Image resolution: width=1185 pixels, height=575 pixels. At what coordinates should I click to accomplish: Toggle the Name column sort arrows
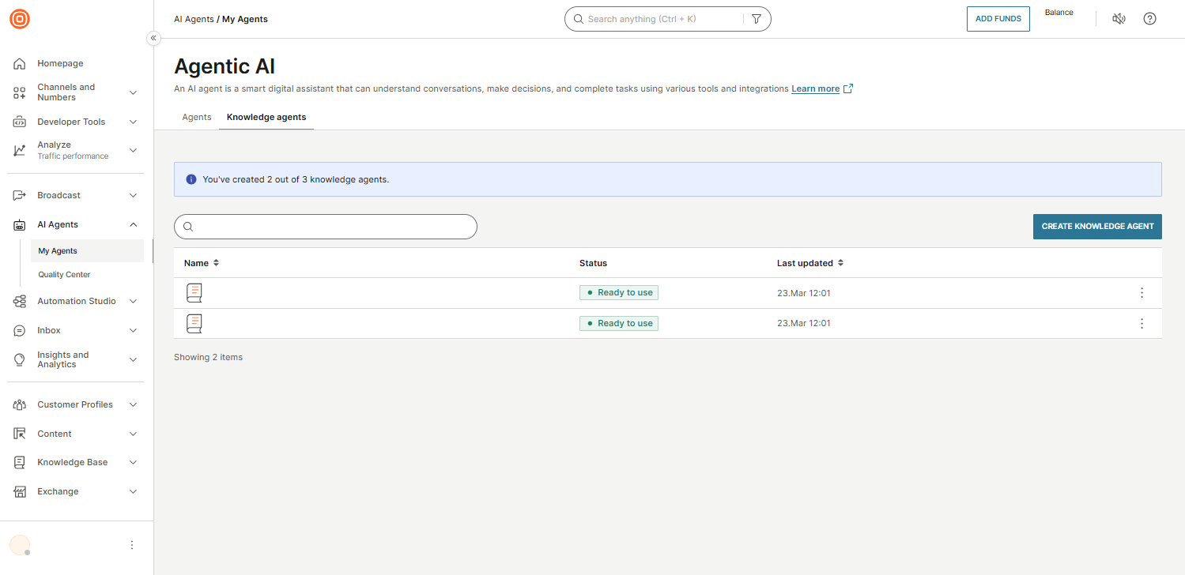pos(215,262)
